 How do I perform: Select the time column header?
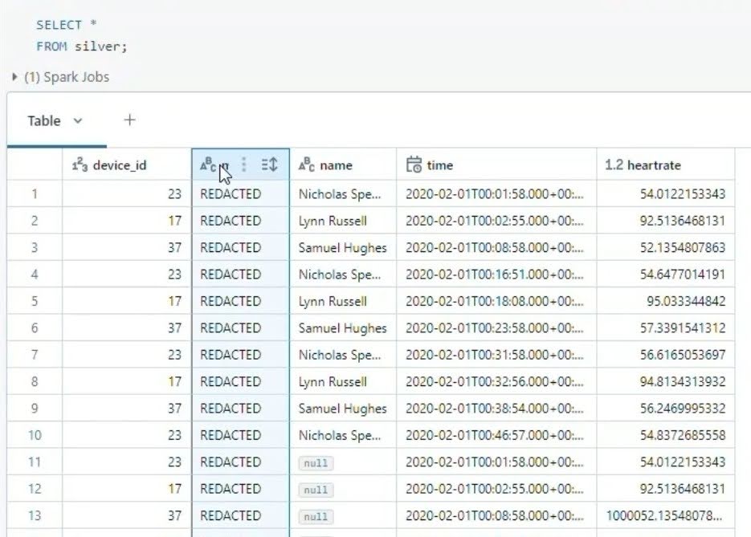click(496, 165)
